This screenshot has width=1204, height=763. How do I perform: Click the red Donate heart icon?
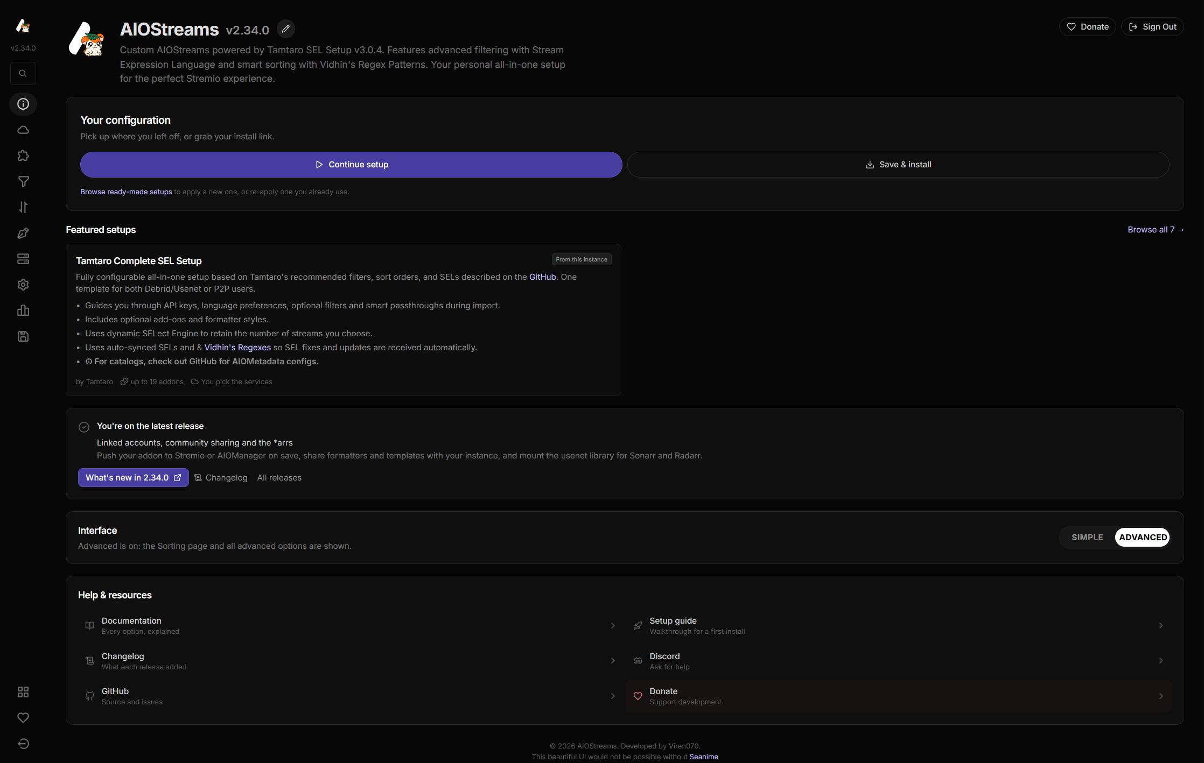pyautogui.click(x=638, y=696)
